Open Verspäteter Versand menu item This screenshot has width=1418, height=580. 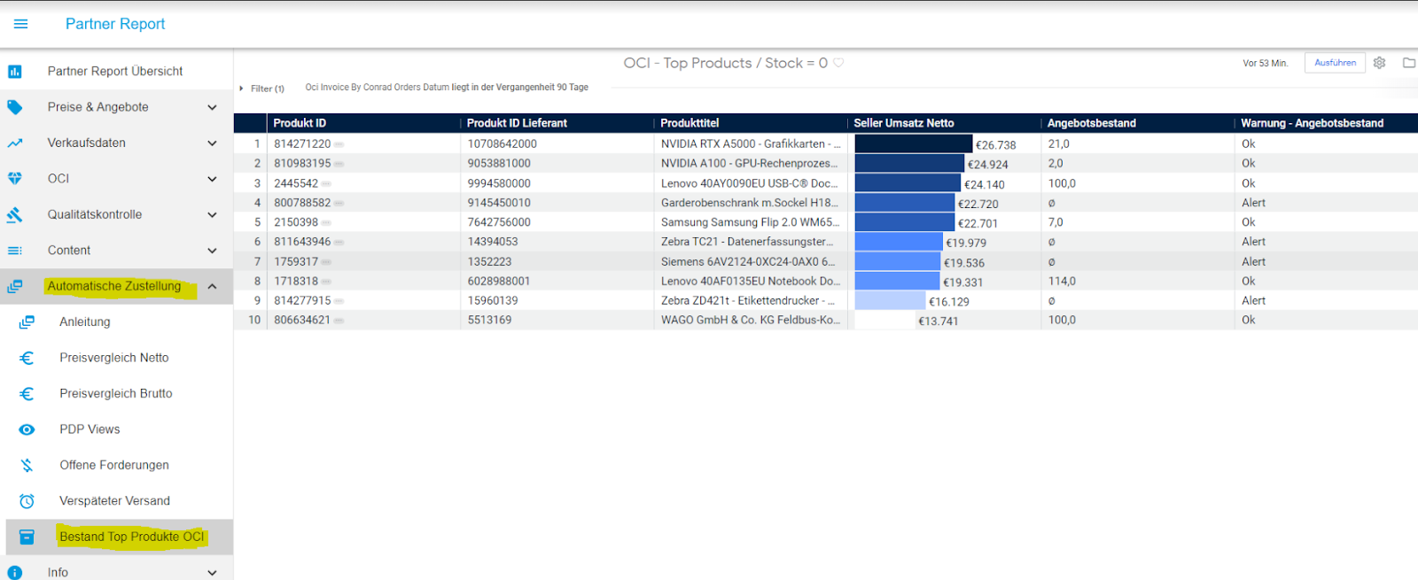pyautogui.click(x=116, y=501)
